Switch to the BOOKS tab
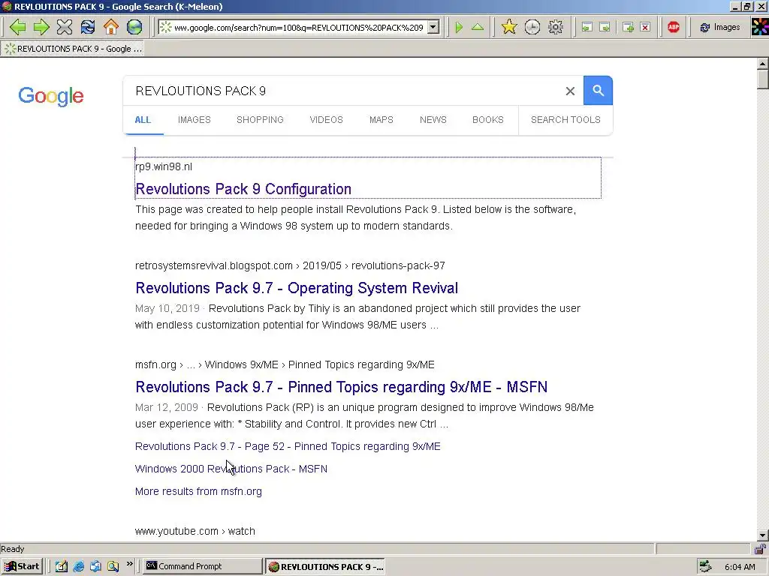Image resolution: width=769 pixels, height=576 pixels. (488, 120)
